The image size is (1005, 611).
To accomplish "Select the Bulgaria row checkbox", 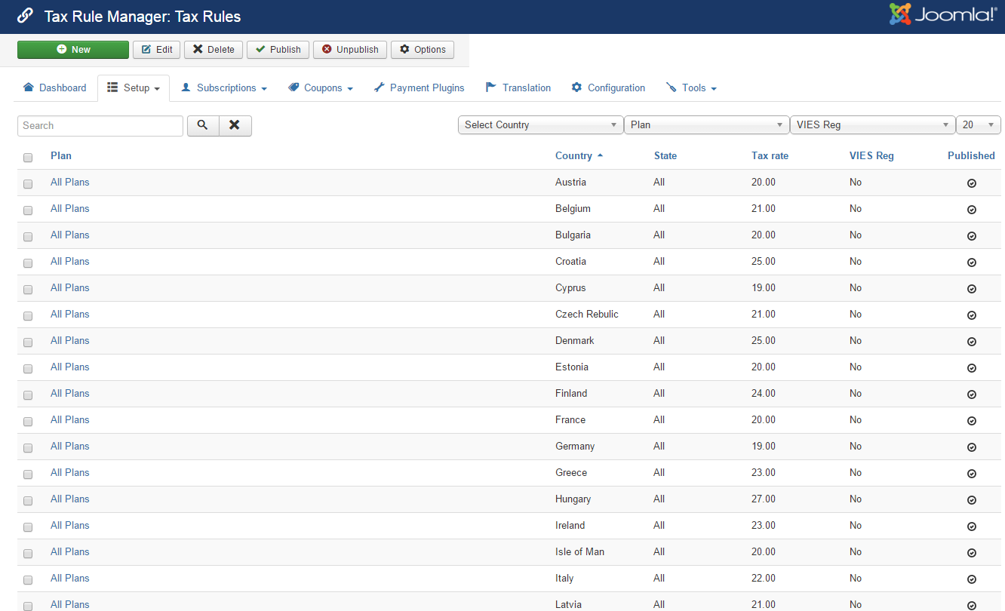I will point(28,237).
